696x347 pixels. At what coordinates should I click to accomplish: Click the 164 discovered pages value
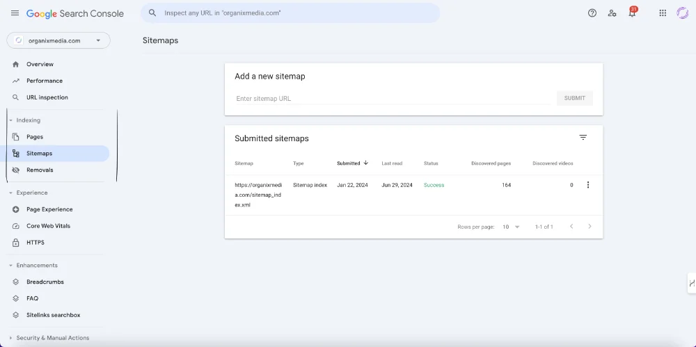pos(507,185)
